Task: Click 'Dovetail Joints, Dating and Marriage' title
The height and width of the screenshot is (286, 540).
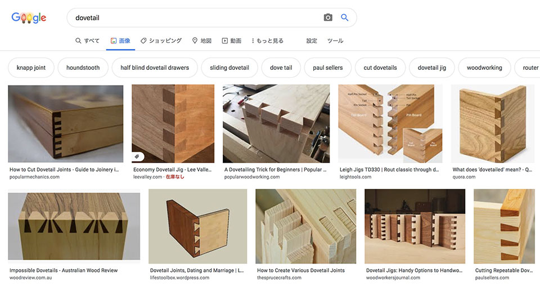Action: click(x=197, y=270)
